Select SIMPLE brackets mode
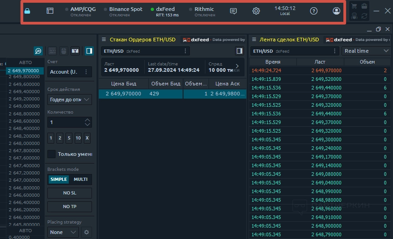 pyautogui.click(x=59, y=179)
